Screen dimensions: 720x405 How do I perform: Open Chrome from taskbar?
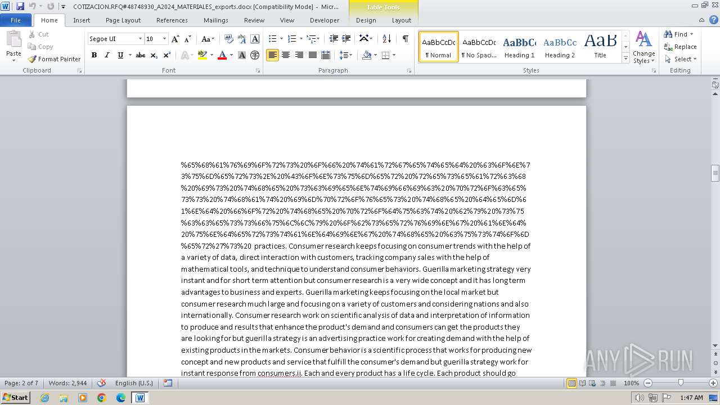click(102, 398)
